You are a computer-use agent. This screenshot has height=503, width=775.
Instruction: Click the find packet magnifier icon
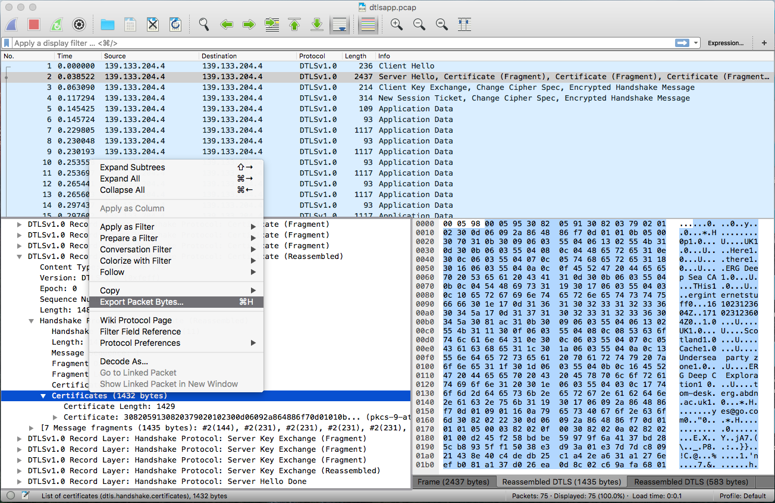click(204, 24)
